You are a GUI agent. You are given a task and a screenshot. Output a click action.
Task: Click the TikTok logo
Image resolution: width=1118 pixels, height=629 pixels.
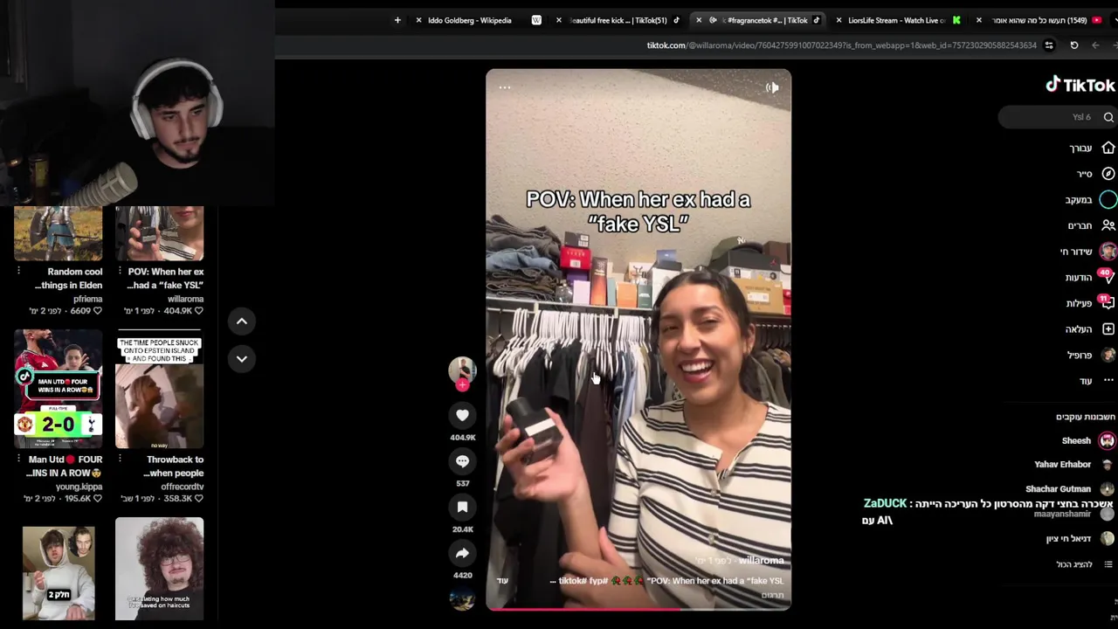coord(1080,85)
